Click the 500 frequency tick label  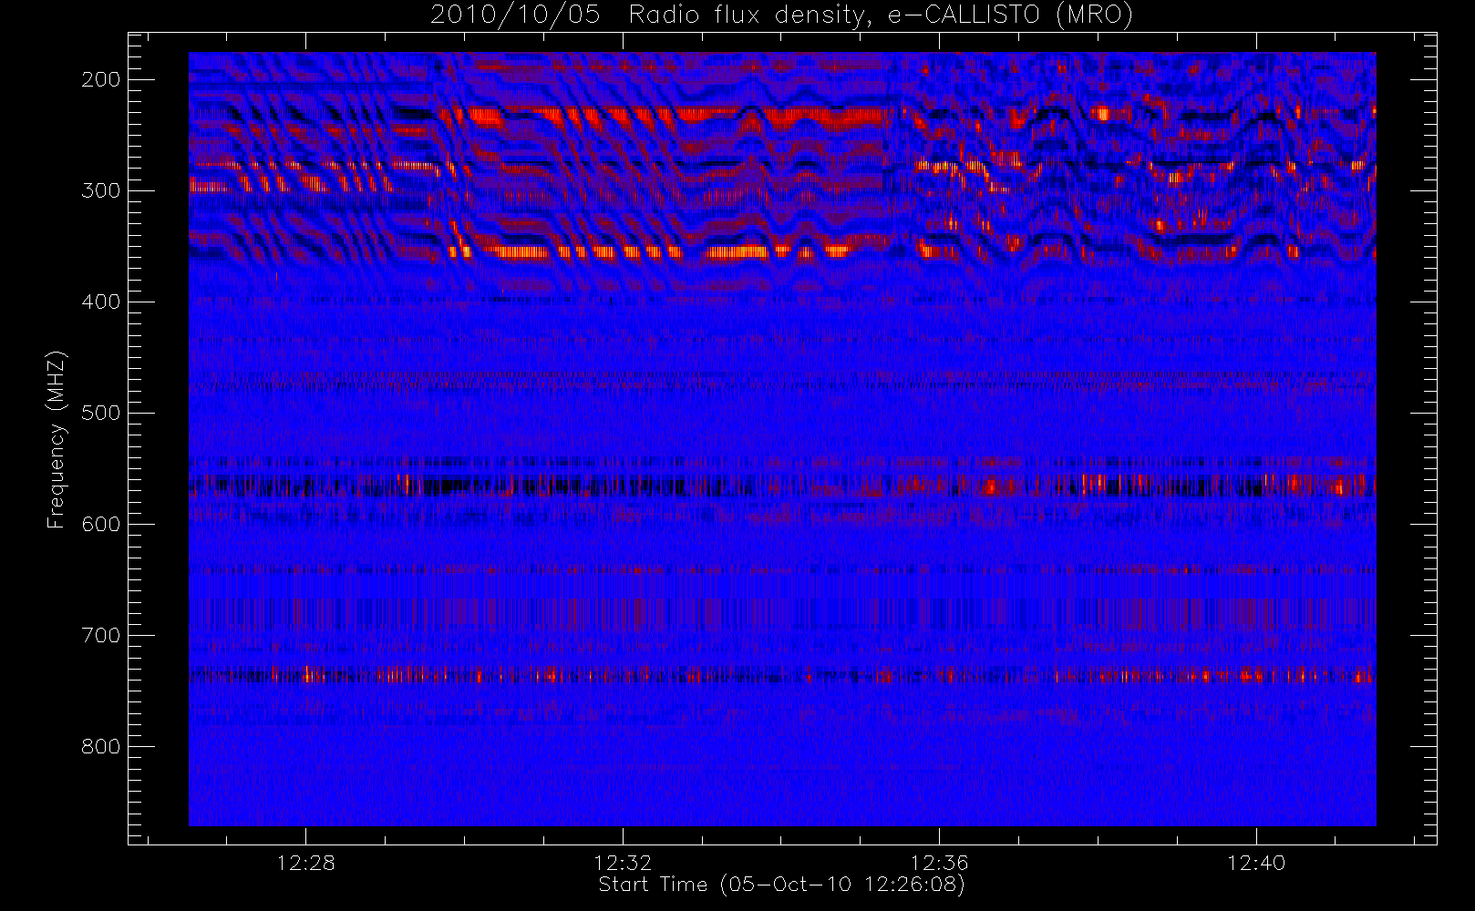[x=100, y=413]
